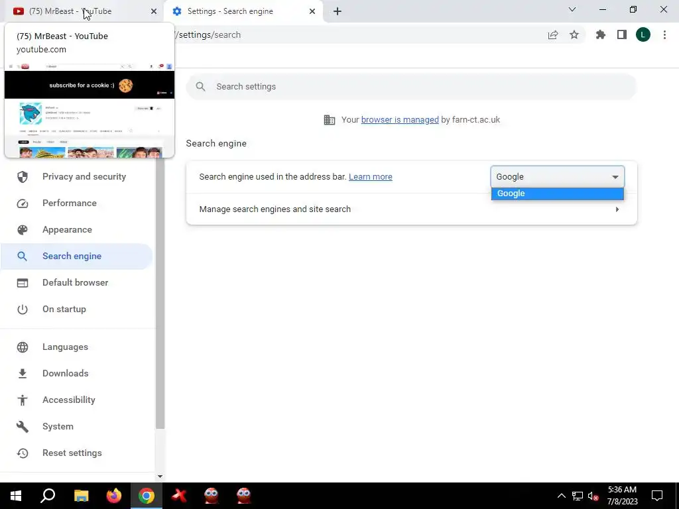Select the highlighted Google option in the dropdown list
The height and width of the screenshot is (509, 679).
click(557, 194)
